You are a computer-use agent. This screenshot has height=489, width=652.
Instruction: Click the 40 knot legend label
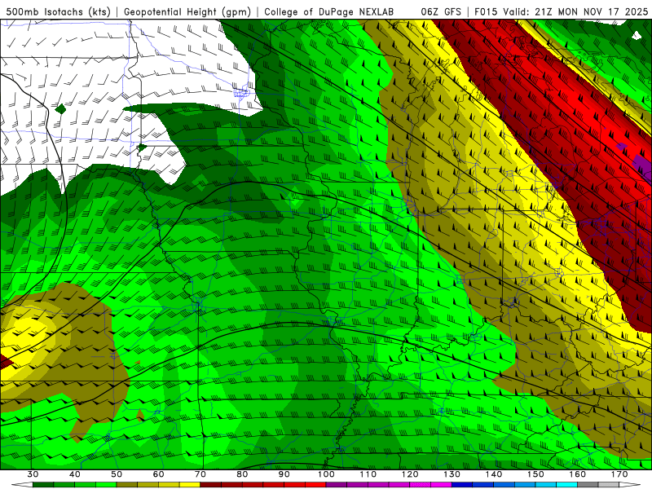click(75, 474)
